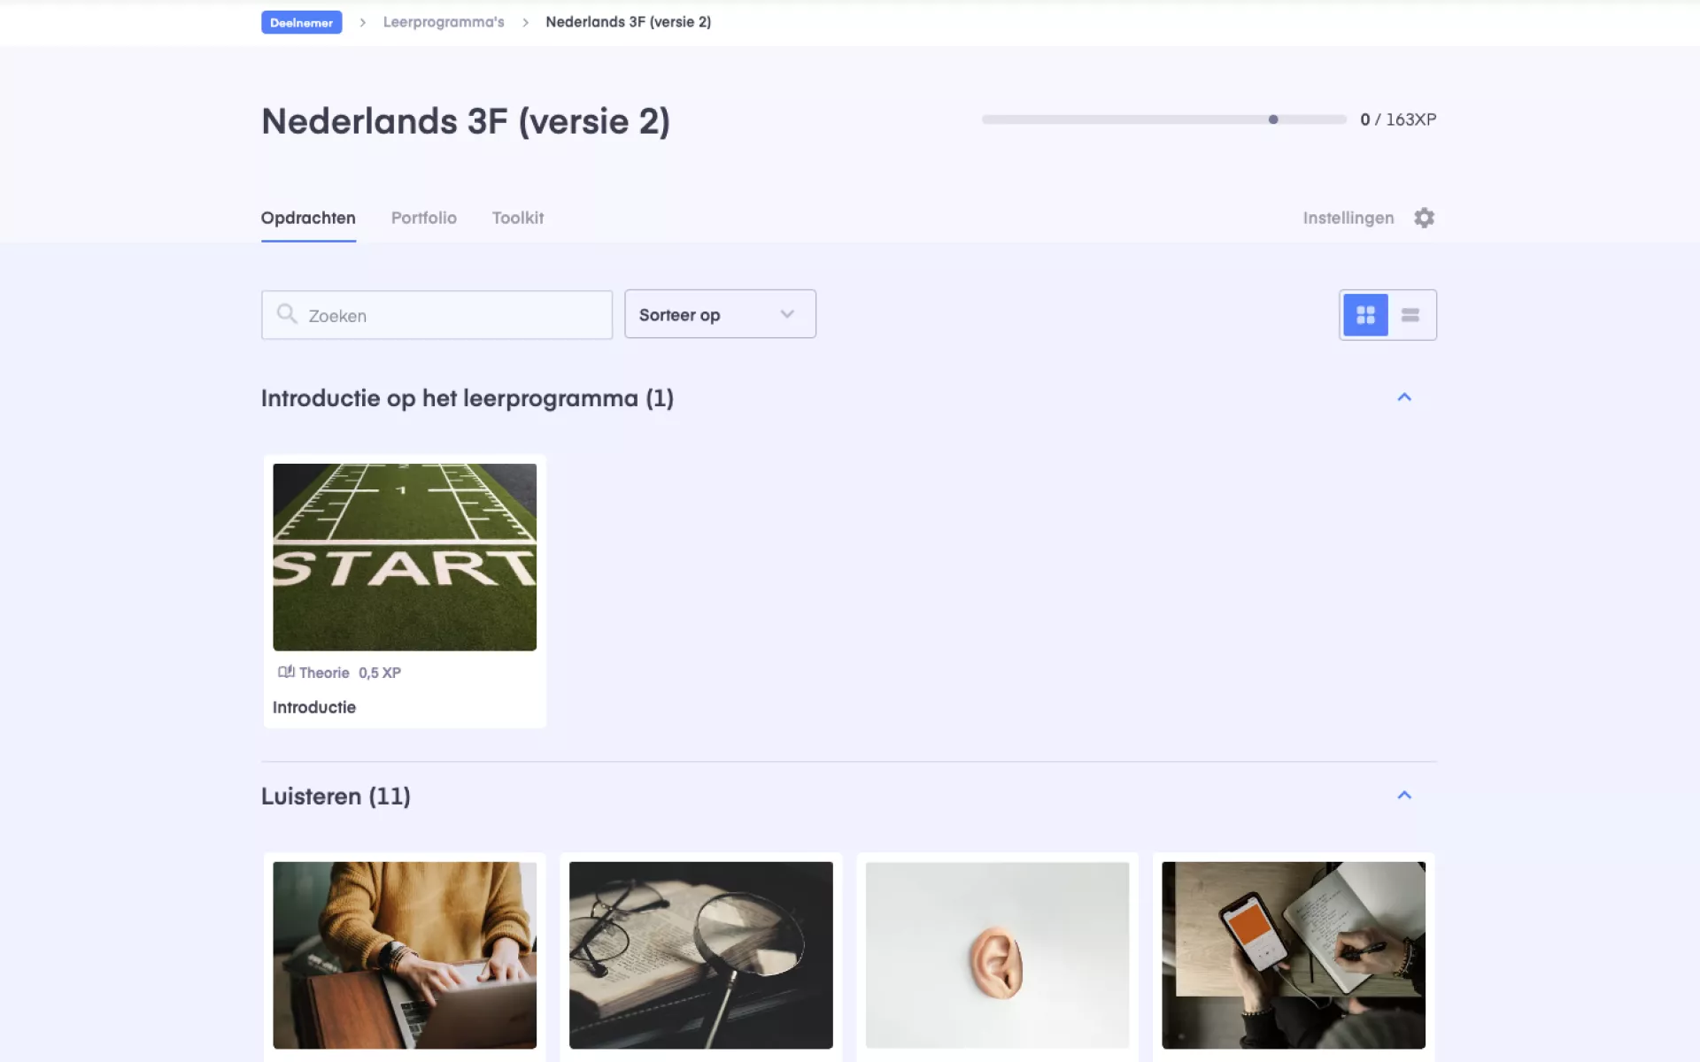Open the Portfolio tab
Image resolution: width=1700 pixels, height=1062 pixels.
pyautogui.click(x=424, y=218)
